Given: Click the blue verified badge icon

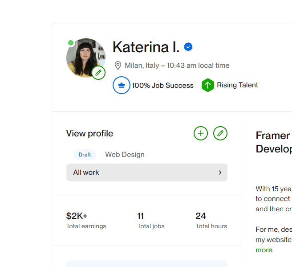Looking at the screenshot, I should (x=188, y=47).
